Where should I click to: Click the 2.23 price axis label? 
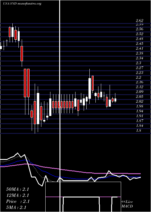(x=140, y=73)
